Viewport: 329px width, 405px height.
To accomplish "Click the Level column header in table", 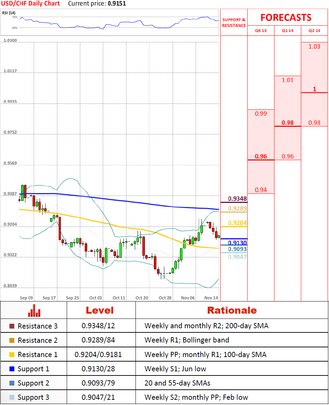I will pyautogui.click(x=99, y=310).
